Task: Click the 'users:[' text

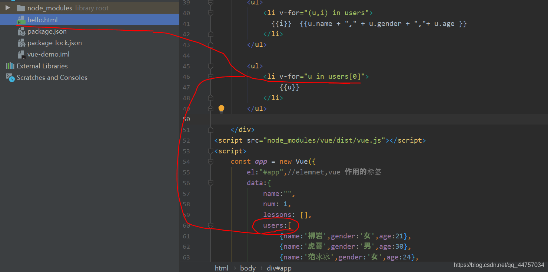Action: coord(277,225)
